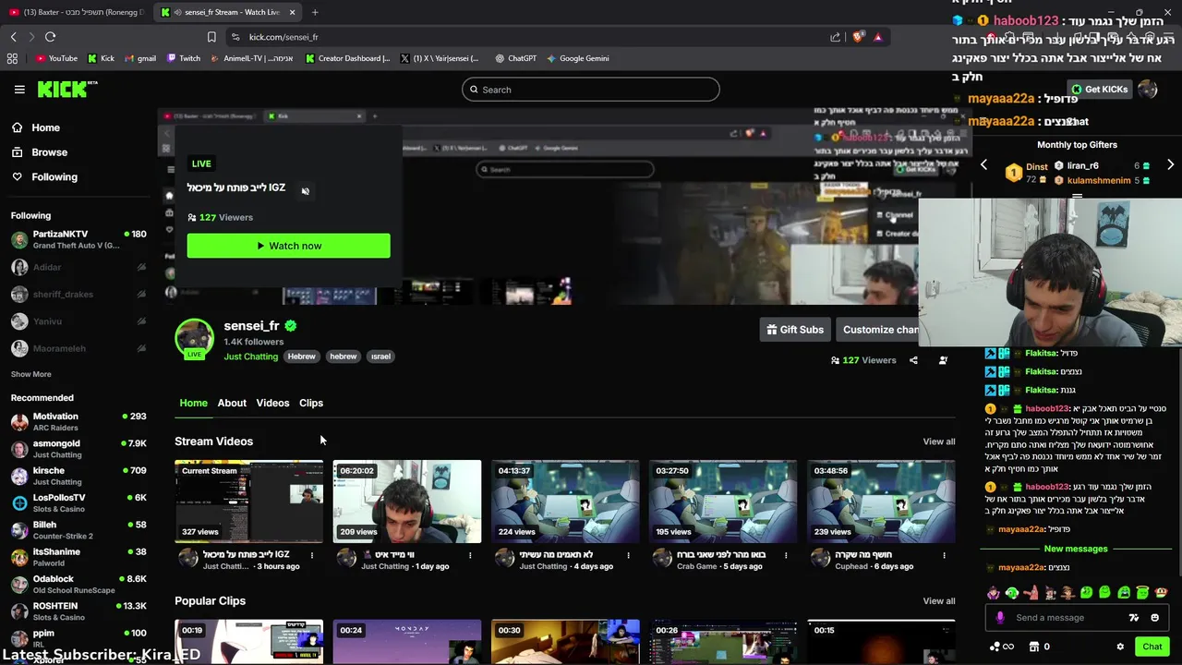
Task: Click the green Chat send button
Action: click(1152, 647)
